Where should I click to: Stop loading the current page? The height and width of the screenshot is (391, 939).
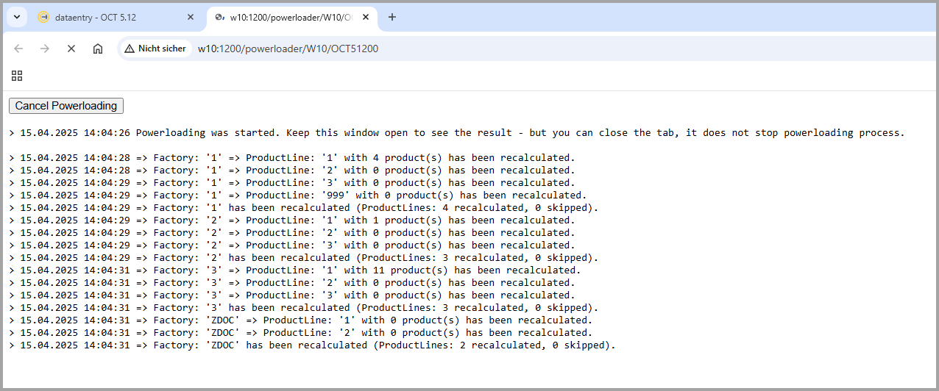click(71, 49)
